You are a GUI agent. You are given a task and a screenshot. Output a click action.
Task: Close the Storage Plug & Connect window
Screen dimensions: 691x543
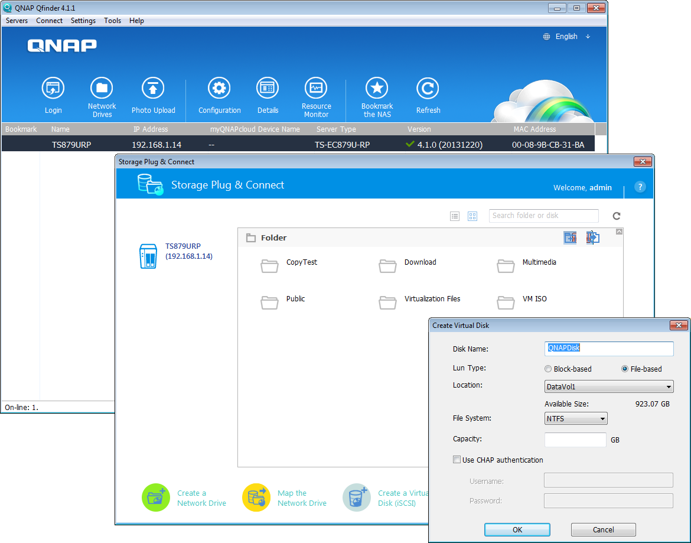click(643, 162)
